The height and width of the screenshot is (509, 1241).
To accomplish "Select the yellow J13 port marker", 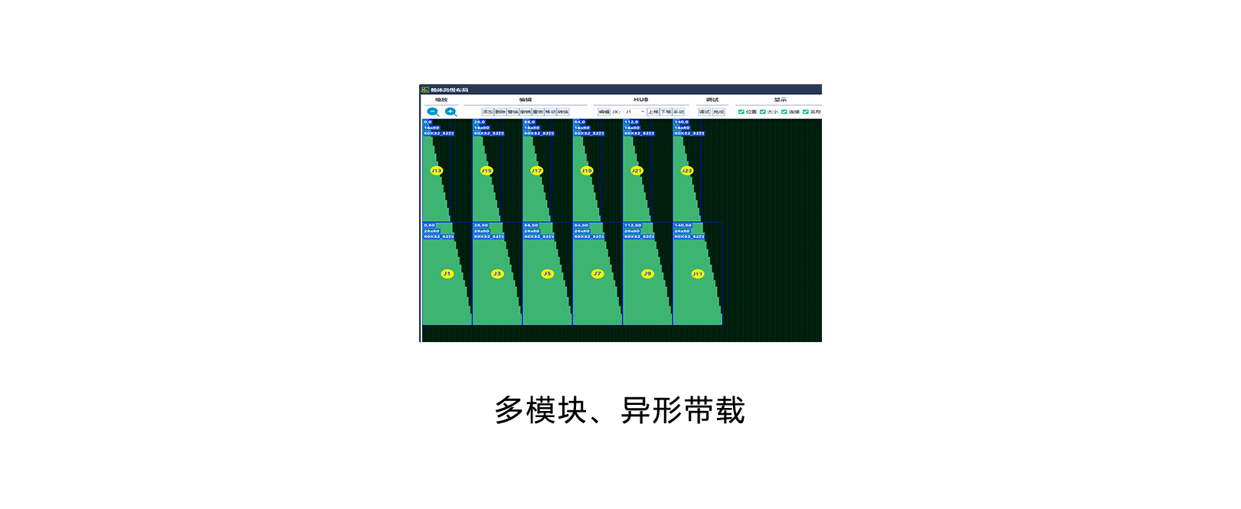I will [436, 171].
